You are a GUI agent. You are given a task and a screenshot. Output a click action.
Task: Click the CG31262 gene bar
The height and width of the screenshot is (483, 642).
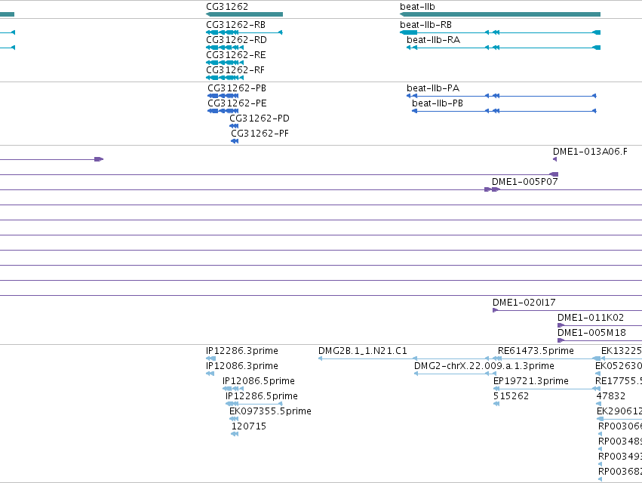(244, 14)
